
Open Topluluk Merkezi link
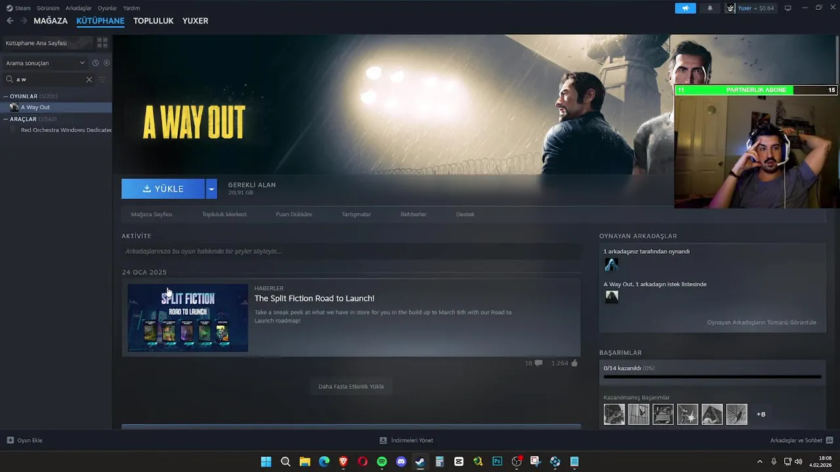click(224, 214)
